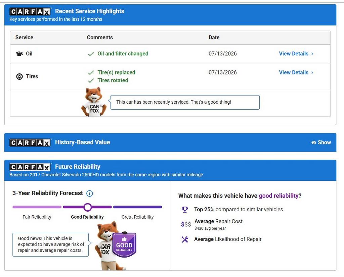Click the Oil row date 07/13/2026
Screen dimensions: 344x277
[223, 54]
